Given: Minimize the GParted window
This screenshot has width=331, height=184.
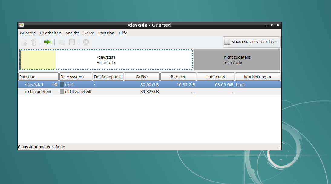Looking at the screenshot, I should coord(267,25).
